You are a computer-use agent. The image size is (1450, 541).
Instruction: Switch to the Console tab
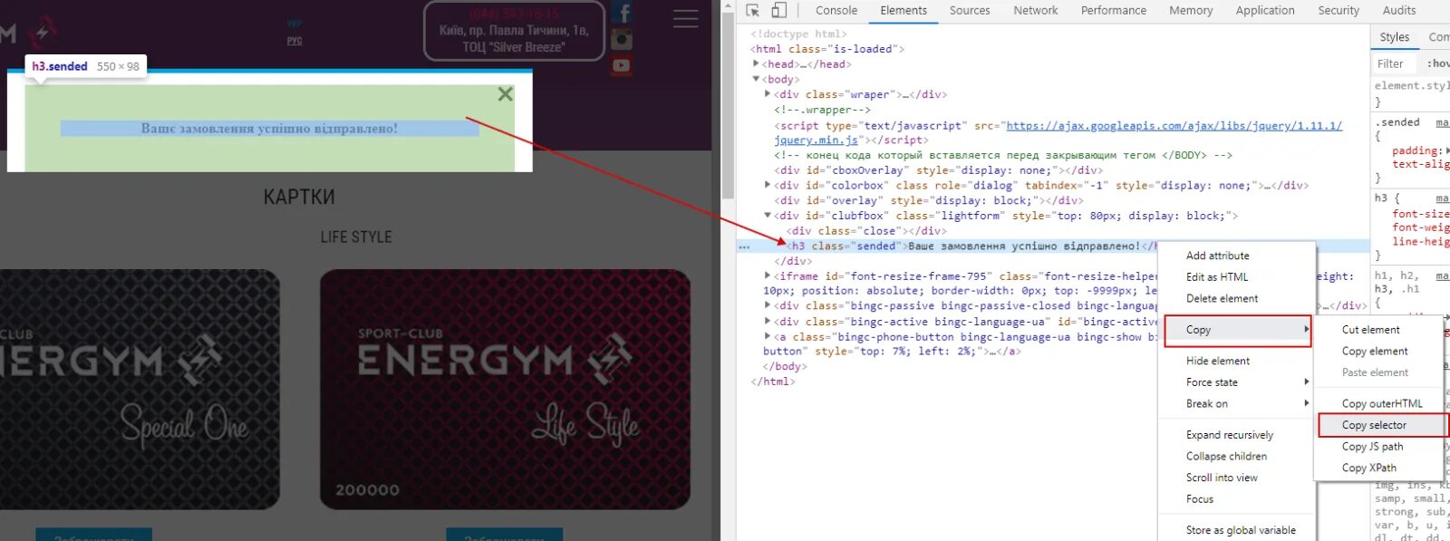tap(836, 11)
